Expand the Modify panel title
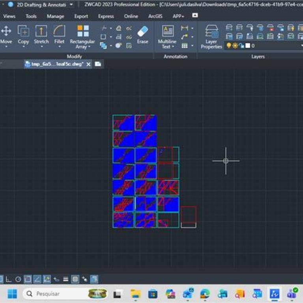The image size is (303, 303). tap(74, 56)
